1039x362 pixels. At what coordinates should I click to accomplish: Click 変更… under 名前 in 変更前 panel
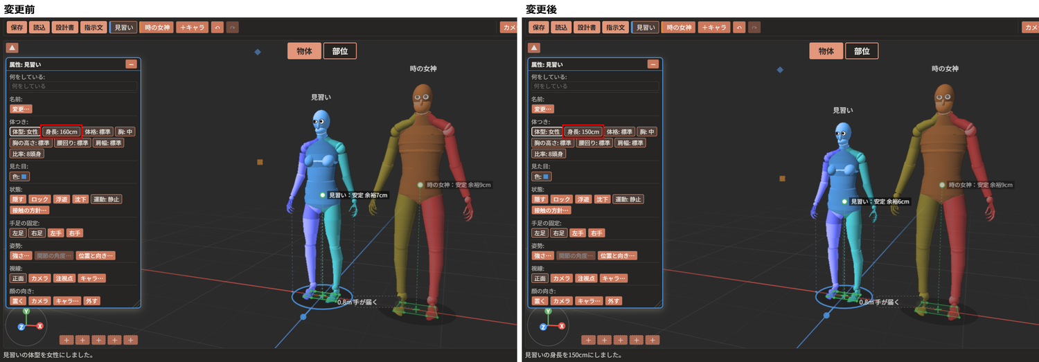point(21,109)
